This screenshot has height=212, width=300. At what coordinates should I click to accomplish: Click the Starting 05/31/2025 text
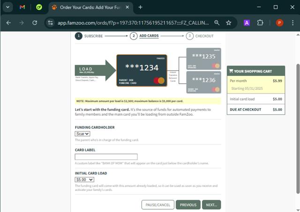(x=247, y=88)
